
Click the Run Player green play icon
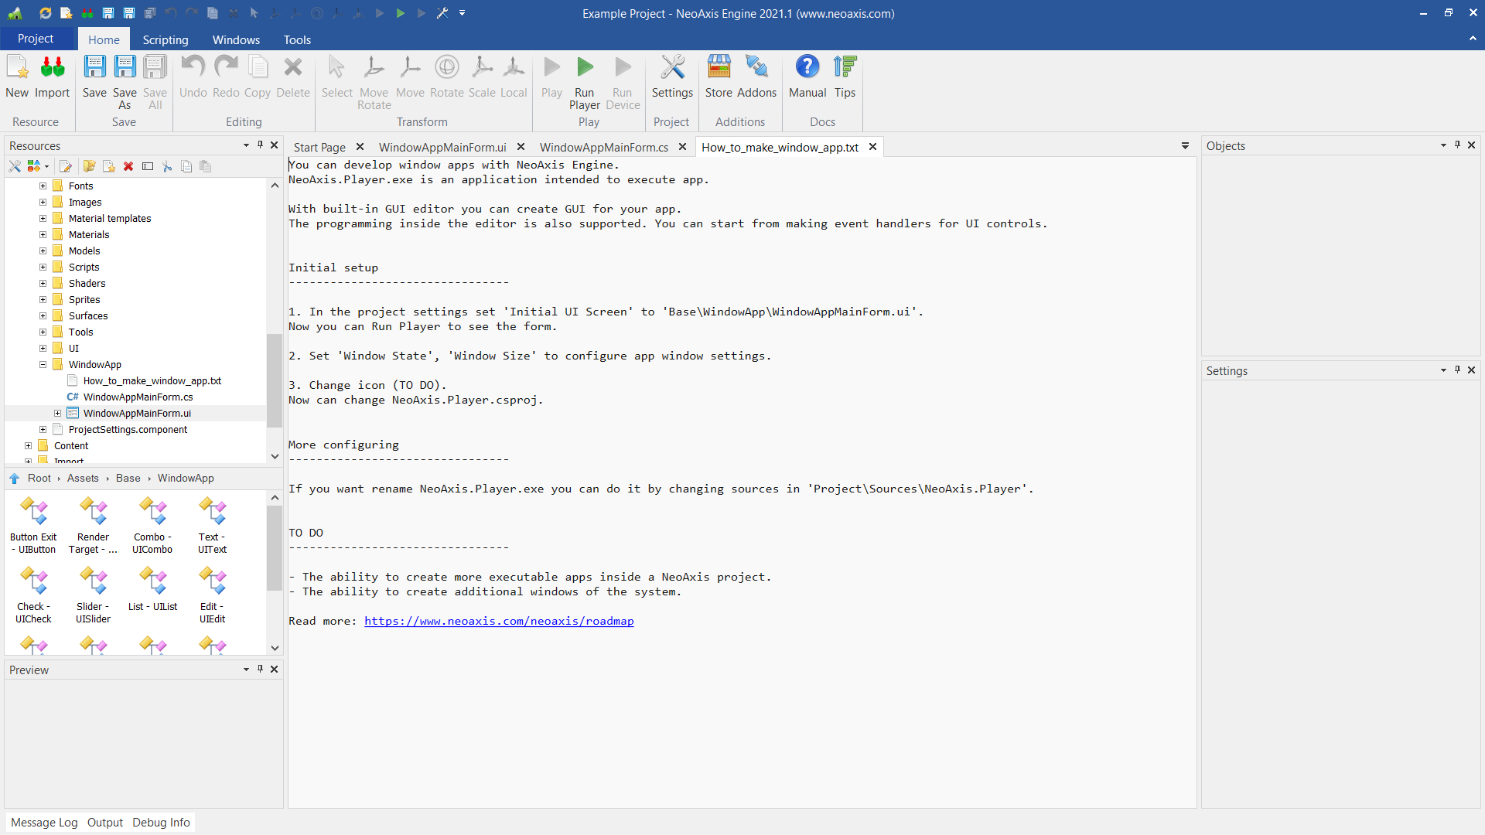point(585,68)
